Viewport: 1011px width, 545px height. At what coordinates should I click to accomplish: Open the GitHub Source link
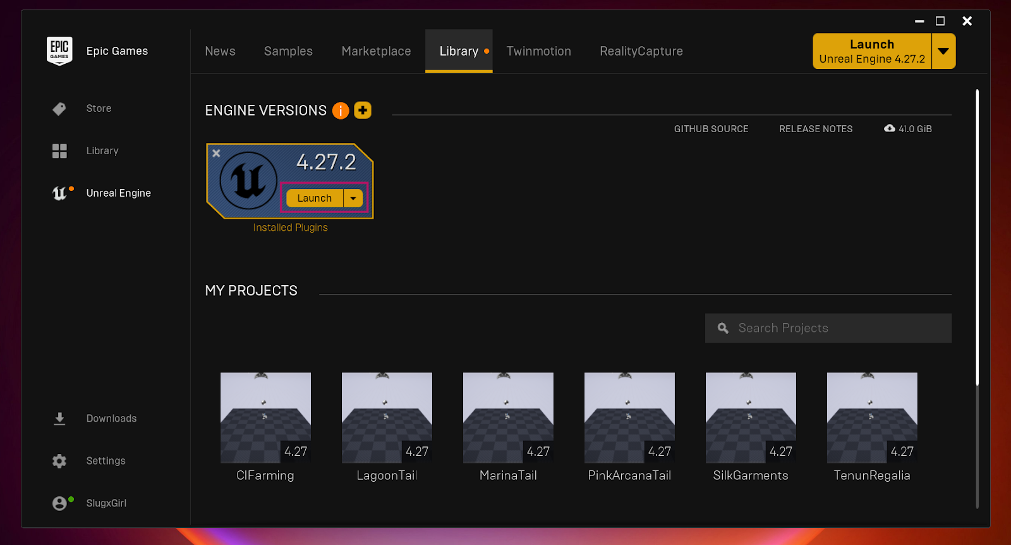pyautogui.click(x=711, y=129)
